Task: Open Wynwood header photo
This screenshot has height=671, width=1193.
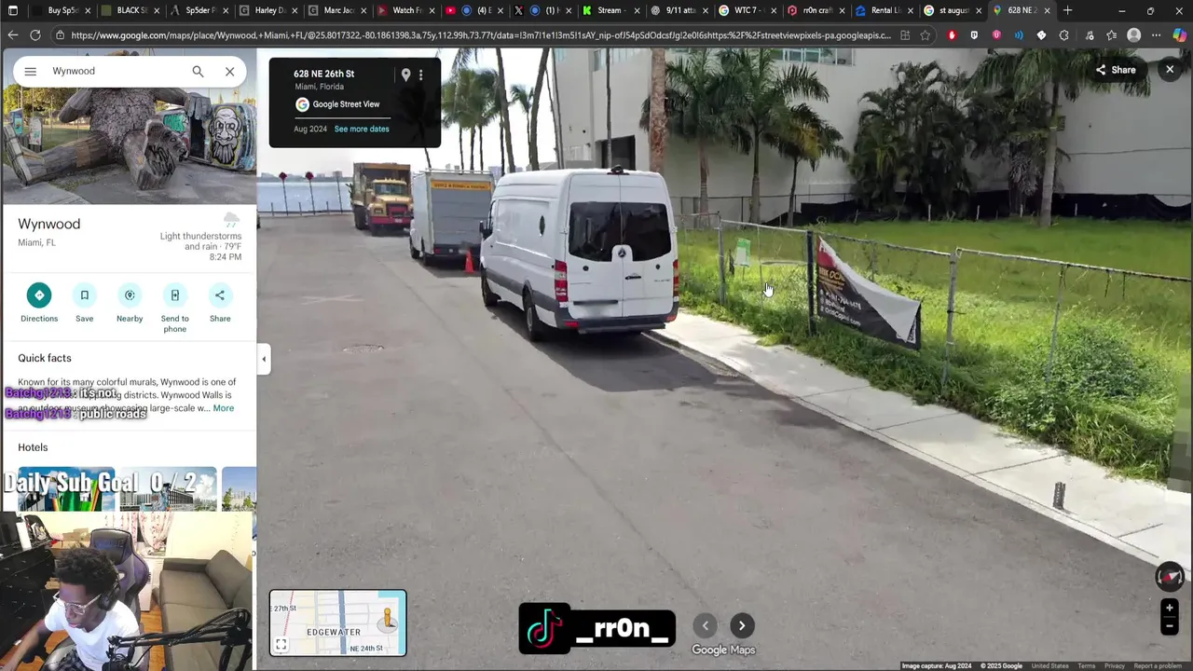Action: (129, 147)
